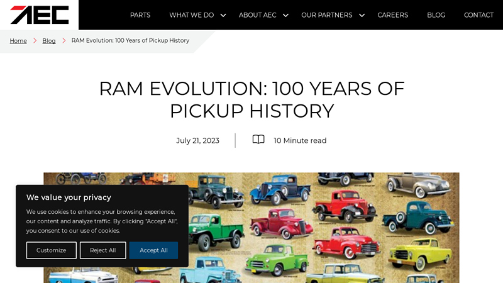Follow the Home breadcrumb link

coord(18,41)
